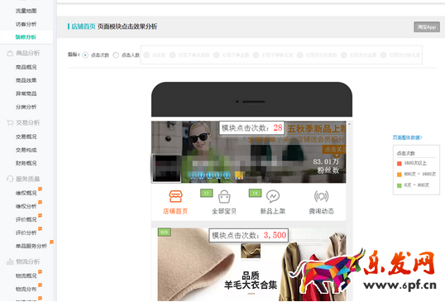Click the green 13 badge near 全部宝贝

(x=206, y=193)
